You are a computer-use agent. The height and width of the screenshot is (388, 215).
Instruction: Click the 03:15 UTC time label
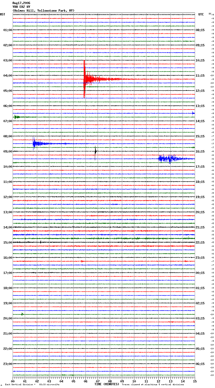click(200, 318)
